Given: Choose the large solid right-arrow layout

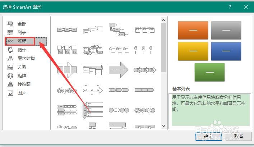Looking at the screenshot, I should click(119, 70).
